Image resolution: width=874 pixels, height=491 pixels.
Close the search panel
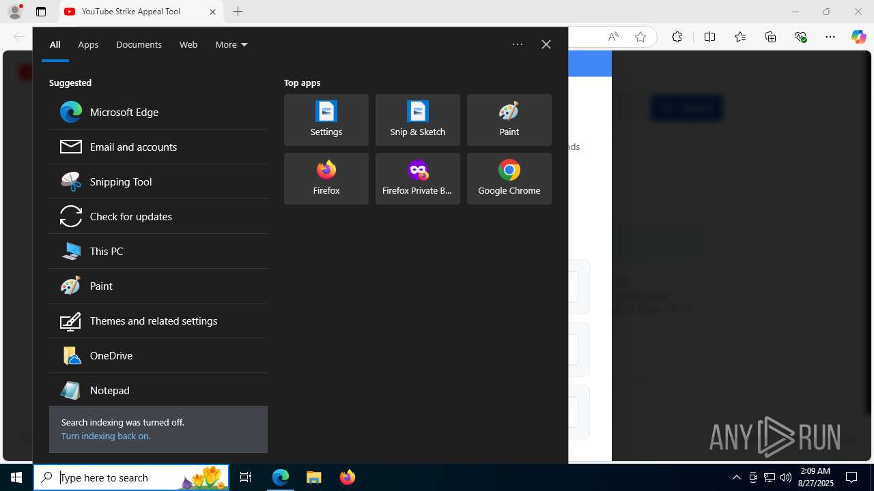546,44
